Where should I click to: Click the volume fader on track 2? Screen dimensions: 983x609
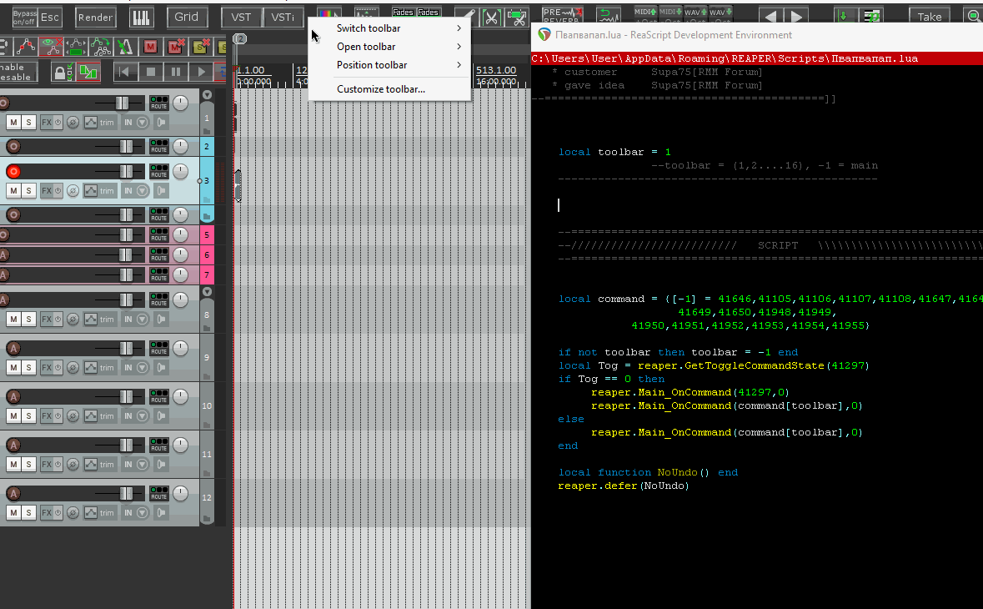click(x=126, y=147)
